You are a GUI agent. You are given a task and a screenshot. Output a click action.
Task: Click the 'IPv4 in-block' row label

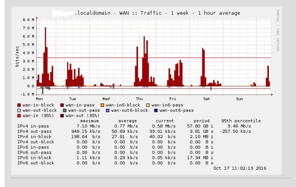[x=35, y=137]
